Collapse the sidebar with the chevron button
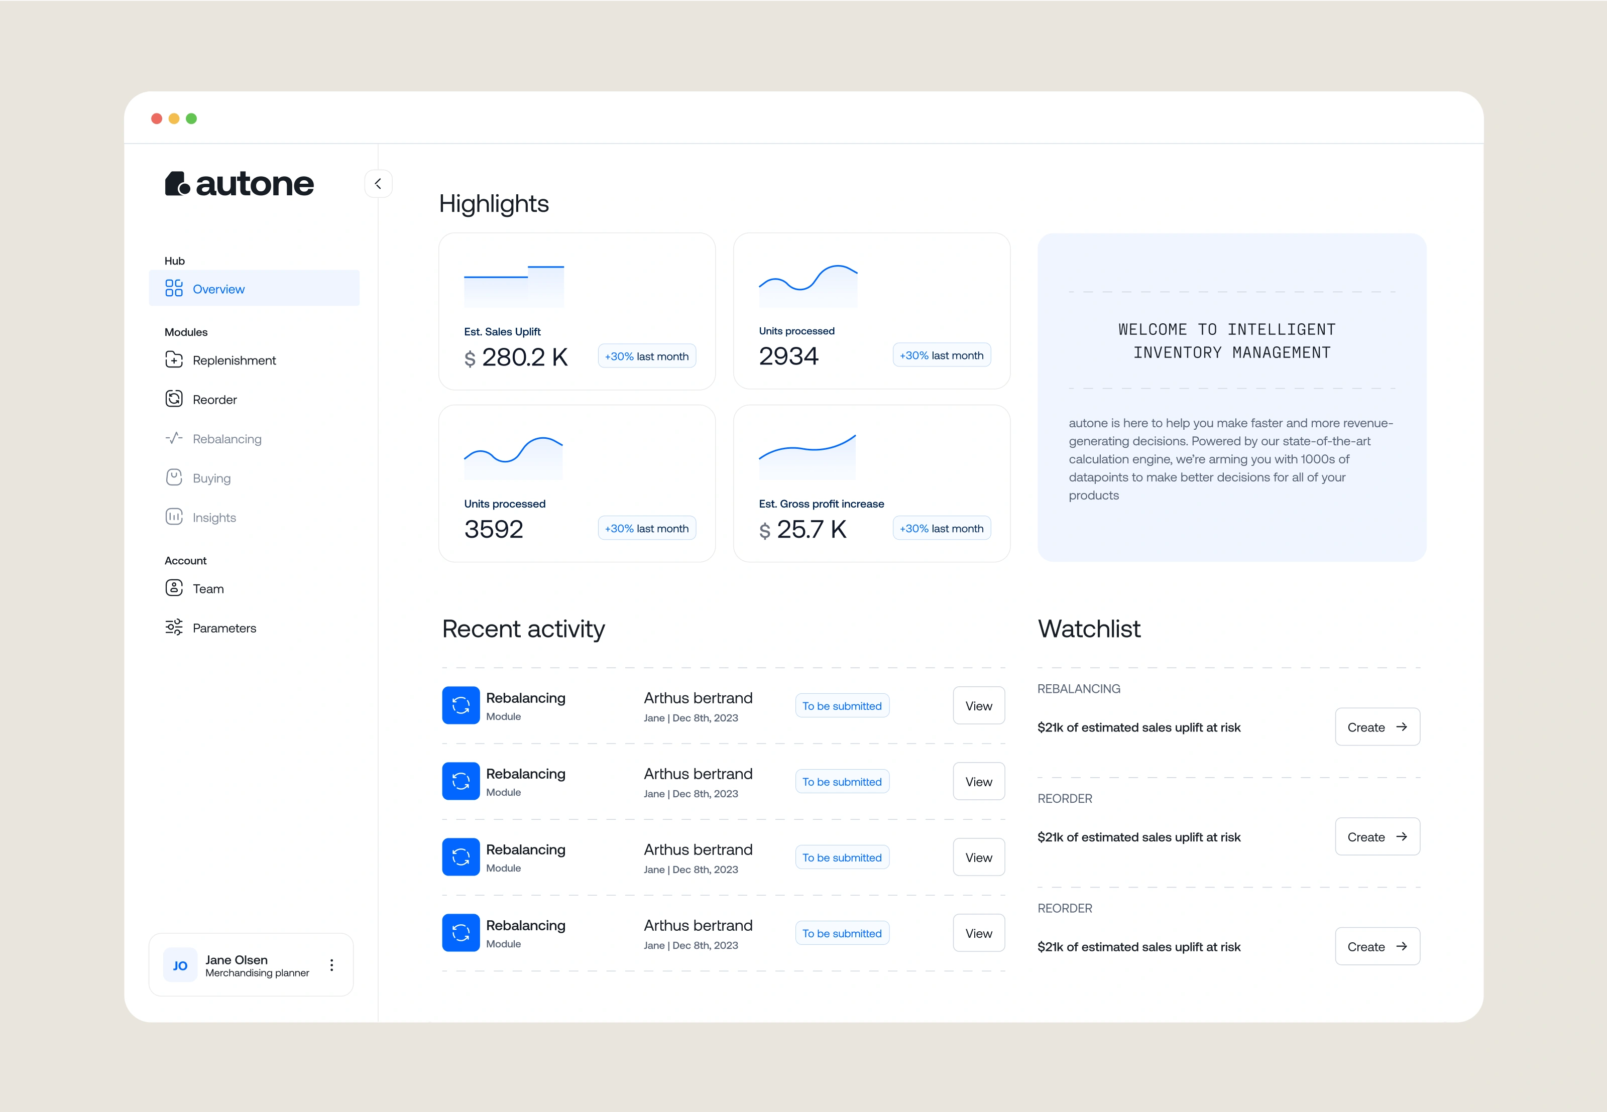The image size is (1607, 1112). click(x=379, y=184)
